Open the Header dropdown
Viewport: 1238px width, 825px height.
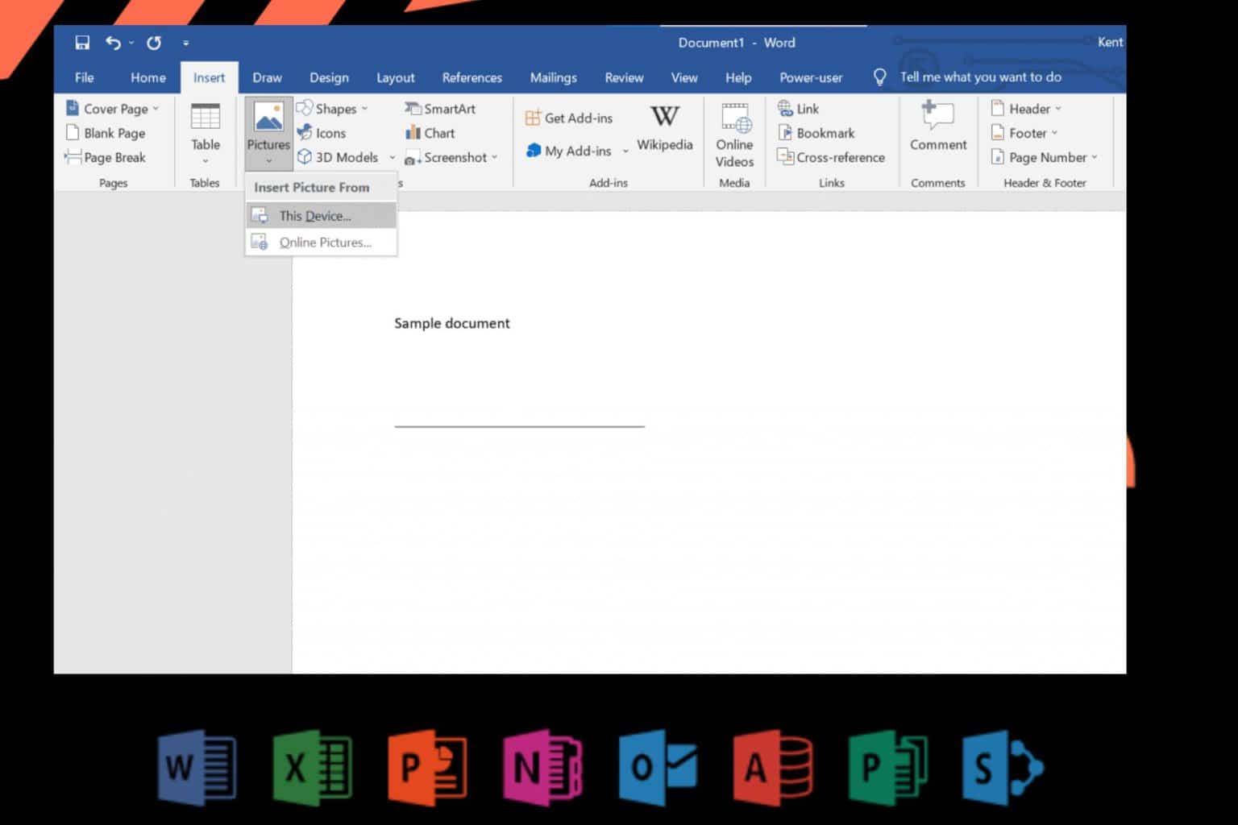pyautogui.click(x=1026, y=109)
